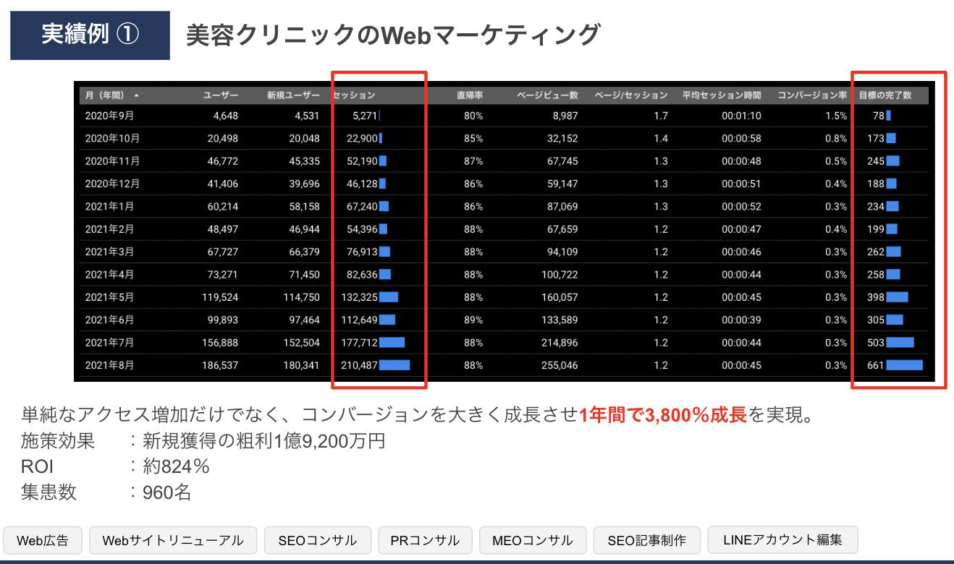This screenshot has width=954, height=564.
Task: Click the blue session bar for 2021年8月
Action: (394, 365)
